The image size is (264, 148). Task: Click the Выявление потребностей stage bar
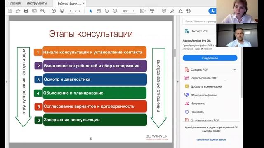tap(95, 66)
